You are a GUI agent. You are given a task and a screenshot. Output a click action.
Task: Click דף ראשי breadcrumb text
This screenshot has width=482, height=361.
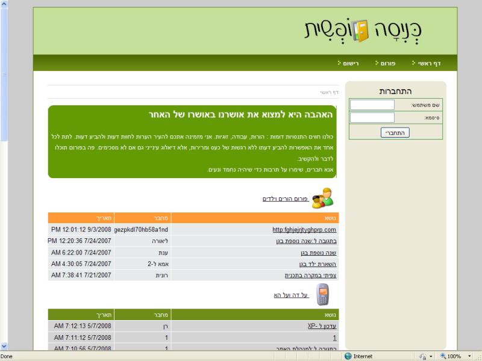(x=329, y=93)
